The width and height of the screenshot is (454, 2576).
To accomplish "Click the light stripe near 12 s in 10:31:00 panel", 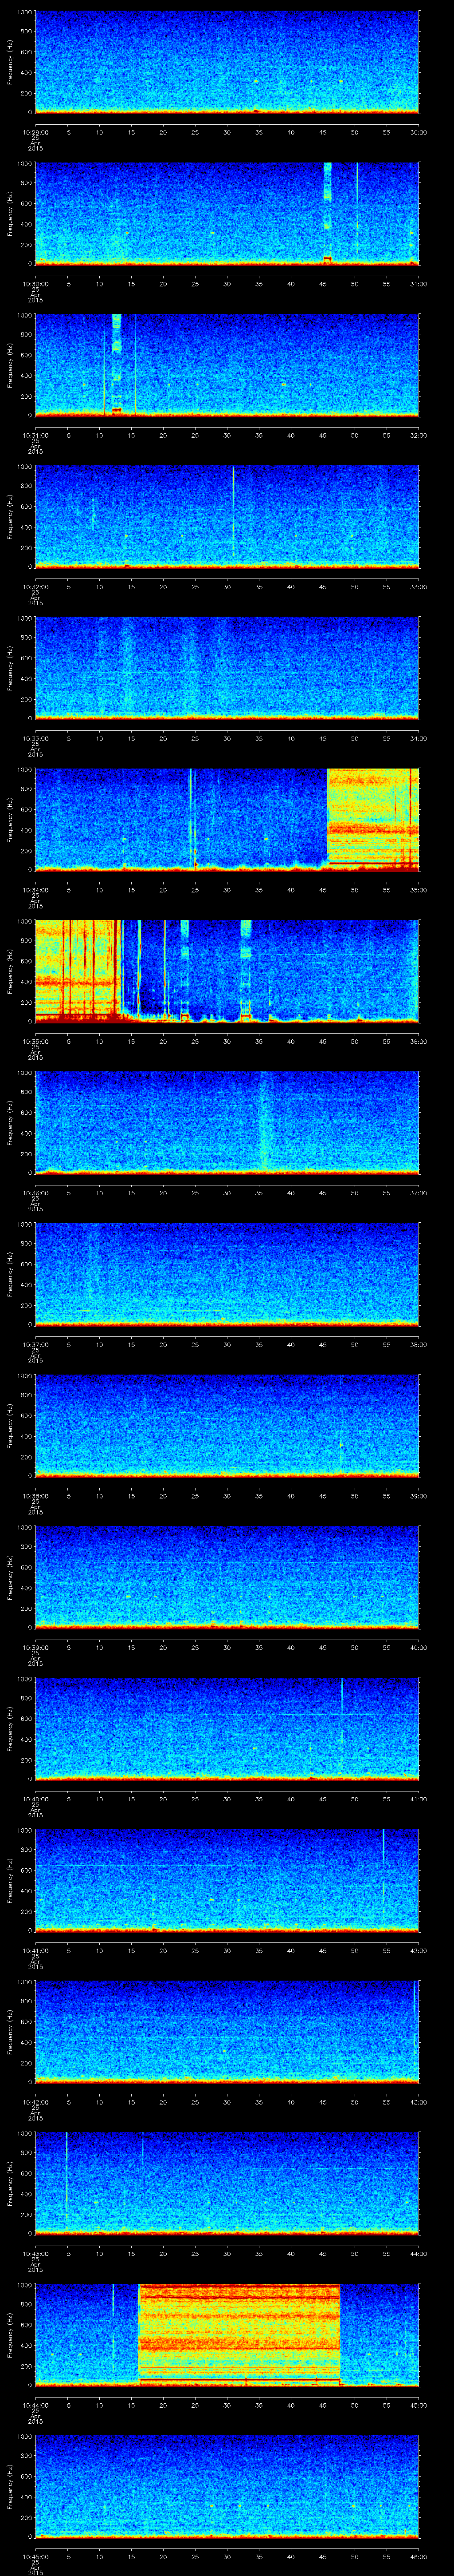I will [x=117, y=365].
